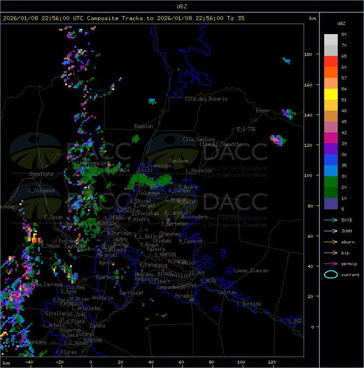The height and width of the screenshot is (368, 364).
Task: Select the tan 45–48 dBZ swatch
Action: [331, 116]
